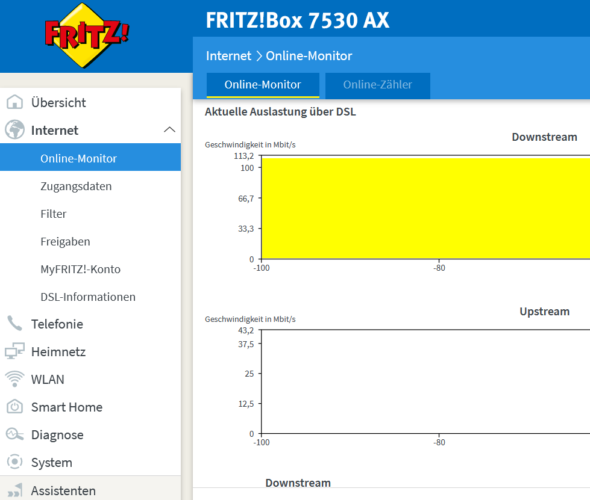Image resolution: width=590 pixels, height=500 pixels.
Task: Click the Diagnose magnifier icon
Action: 14,434
